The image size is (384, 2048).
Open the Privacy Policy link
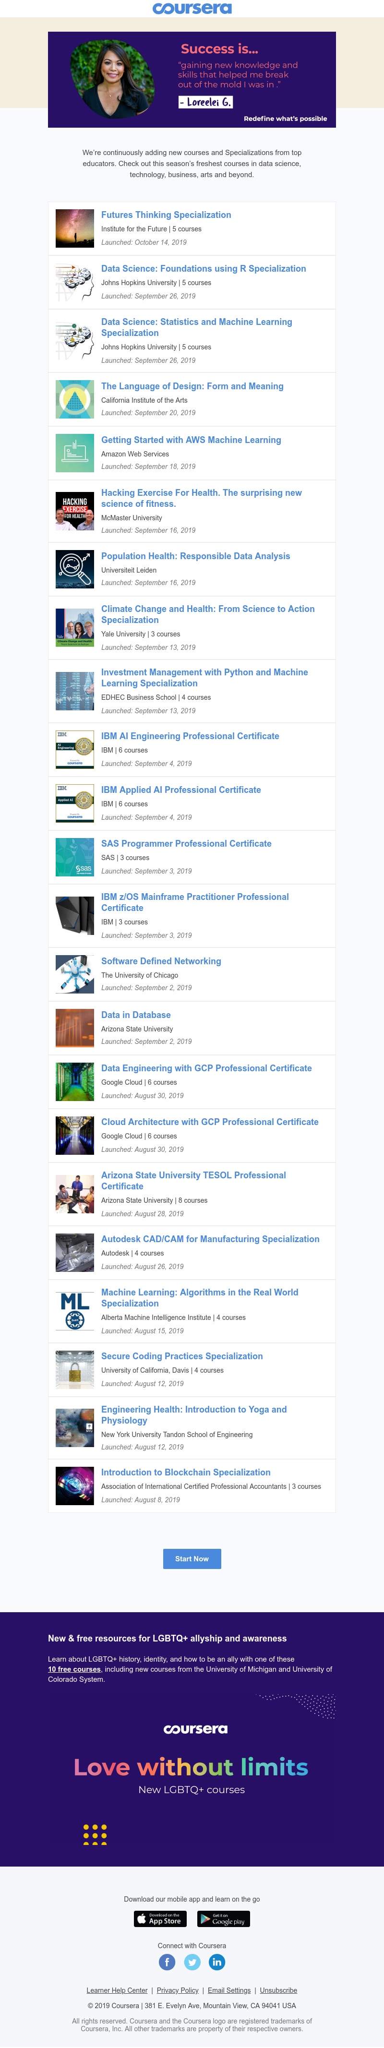pos(177,1990)
